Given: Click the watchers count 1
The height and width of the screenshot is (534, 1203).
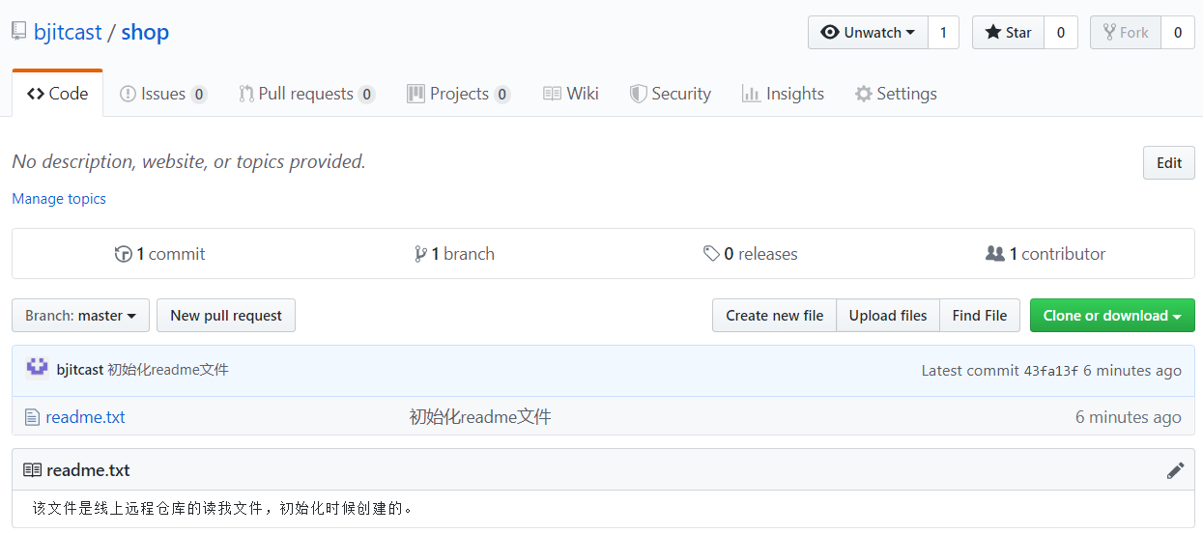Looking at the screenshot, I should pyautogui.click(x=943, y=32).
